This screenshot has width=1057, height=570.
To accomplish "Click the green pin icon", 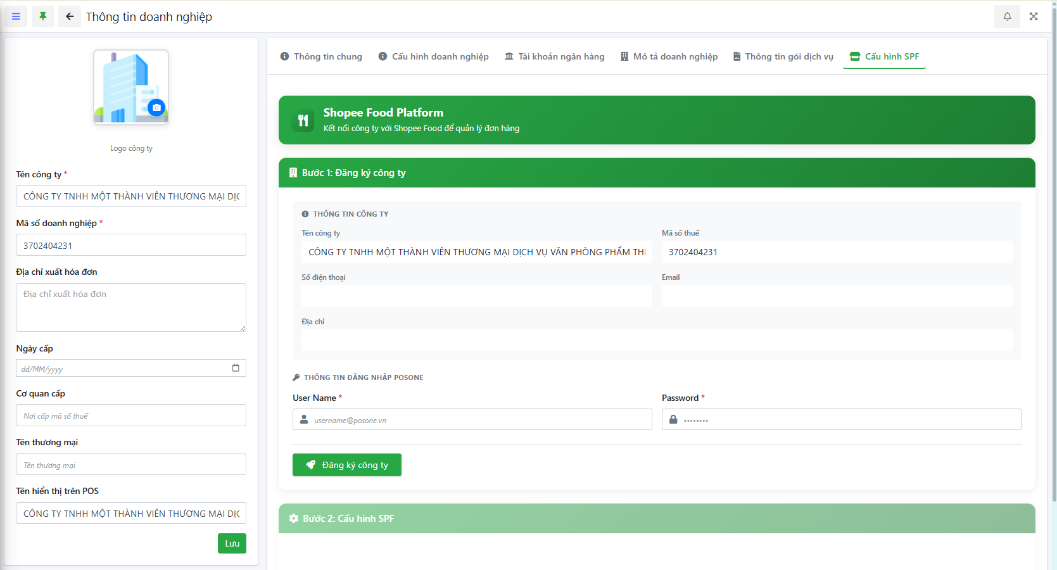I will (43, 16).
